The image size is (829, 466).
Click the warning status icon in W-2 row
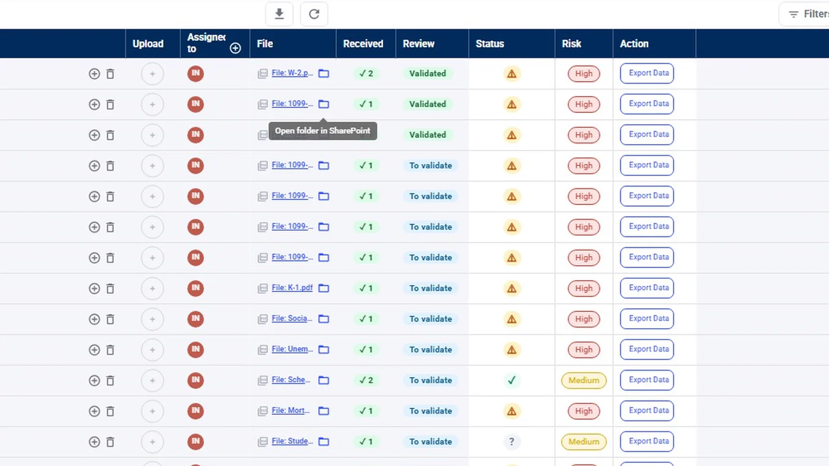(x=512, y=74)
